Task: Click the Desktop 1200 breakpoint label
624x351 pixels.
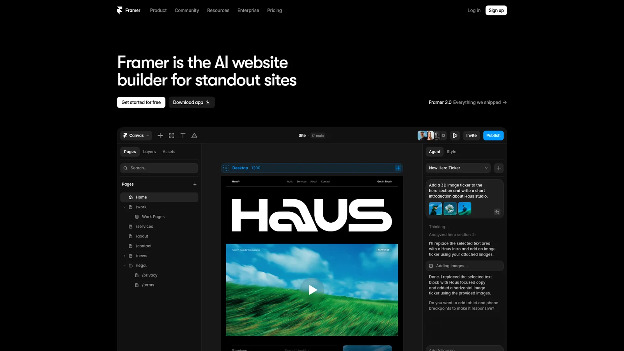Action: tap(246, 168)
